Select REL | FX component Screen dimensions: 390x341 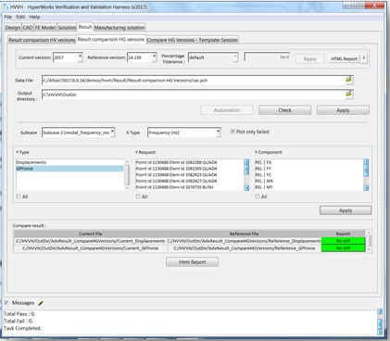(x=308, y=162)
